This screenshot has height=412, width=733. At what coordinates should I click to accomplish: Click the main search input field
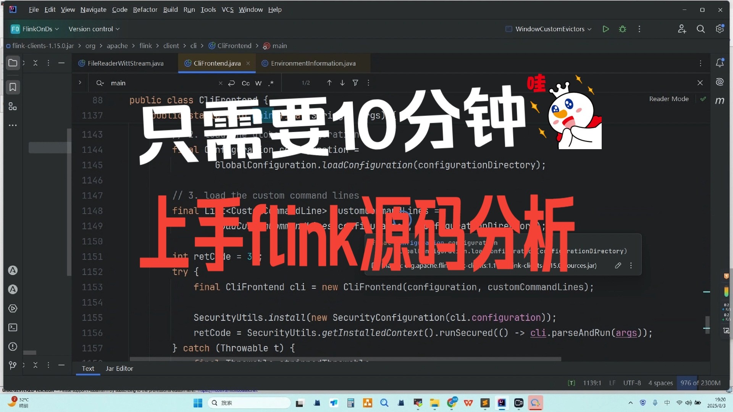pos(162,83)
